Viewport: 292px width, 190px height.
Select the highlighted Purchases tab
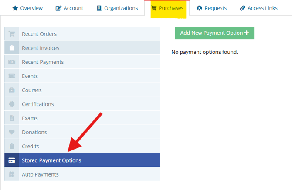(167, 8)
